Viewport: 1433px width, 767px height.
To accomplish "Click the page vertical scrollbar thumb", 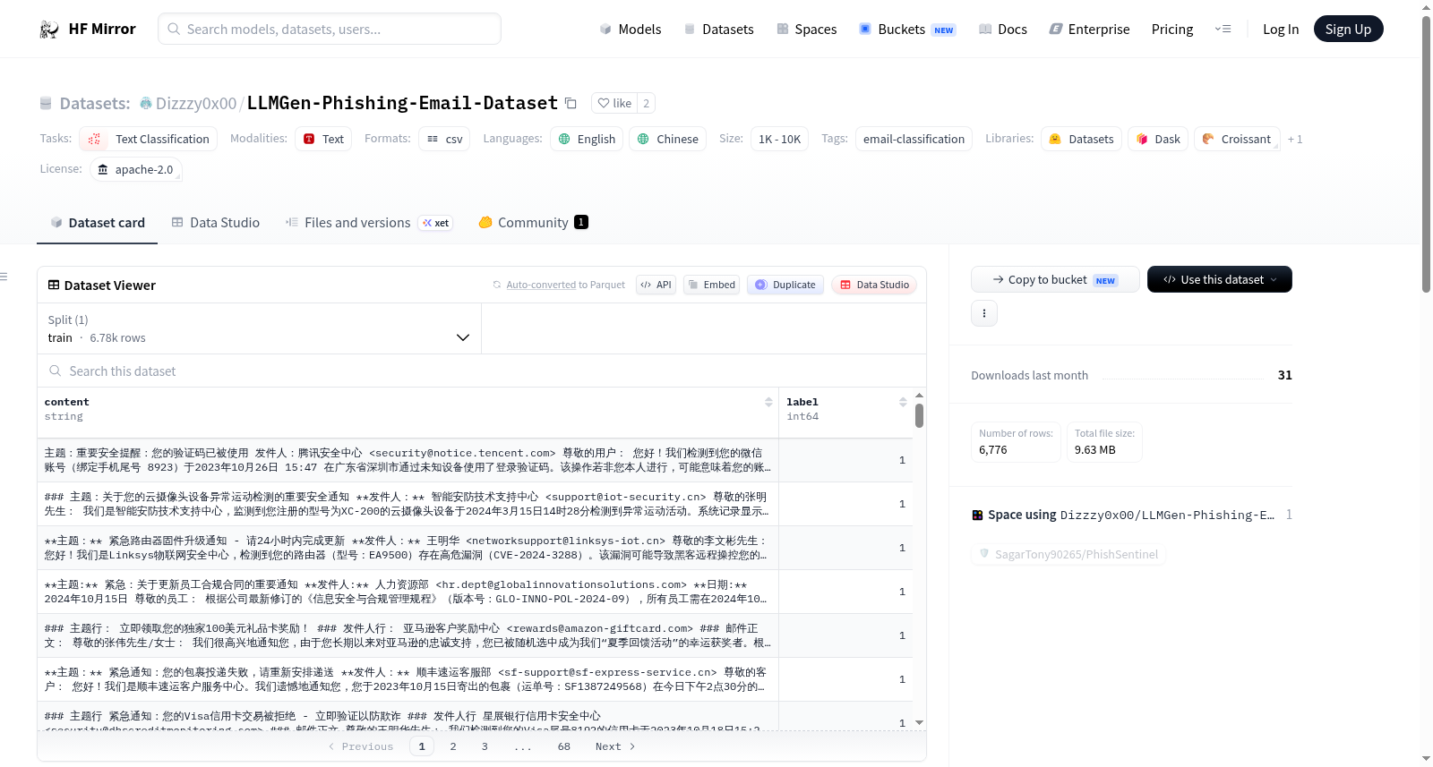I will coord(1426,154).
